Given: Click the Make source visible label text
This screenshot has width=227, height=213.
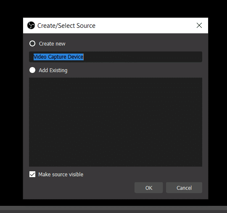Looking at the screenshot, I should [x=61, y=175].
